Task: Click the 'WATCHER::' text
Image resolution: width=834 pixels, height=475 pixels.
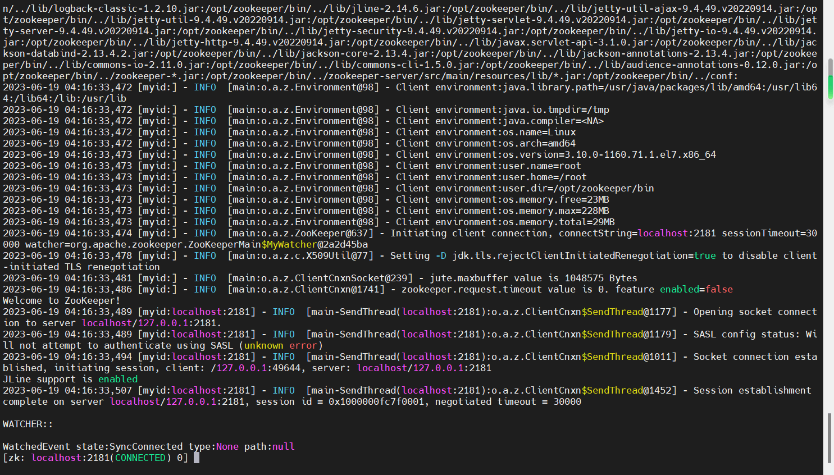Action: point(28,424)
